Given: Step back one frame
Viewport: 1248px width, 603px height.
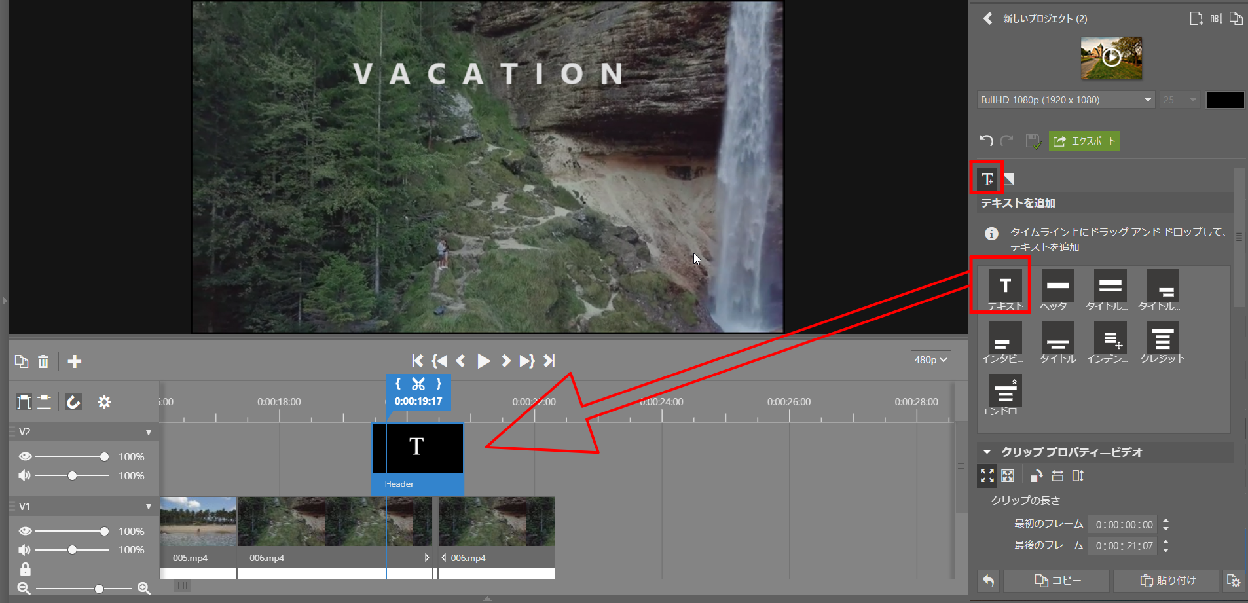Looking at the screenshot, I should click(460, 361).
